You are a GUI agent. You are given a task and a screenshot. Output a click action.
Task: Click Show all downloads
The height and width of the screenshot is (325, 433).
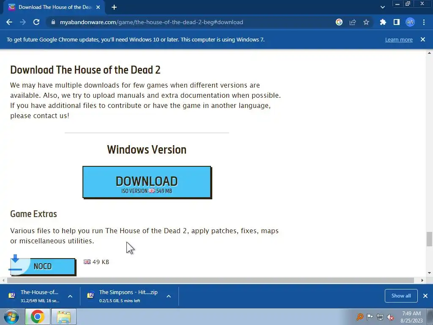(401, 296)
